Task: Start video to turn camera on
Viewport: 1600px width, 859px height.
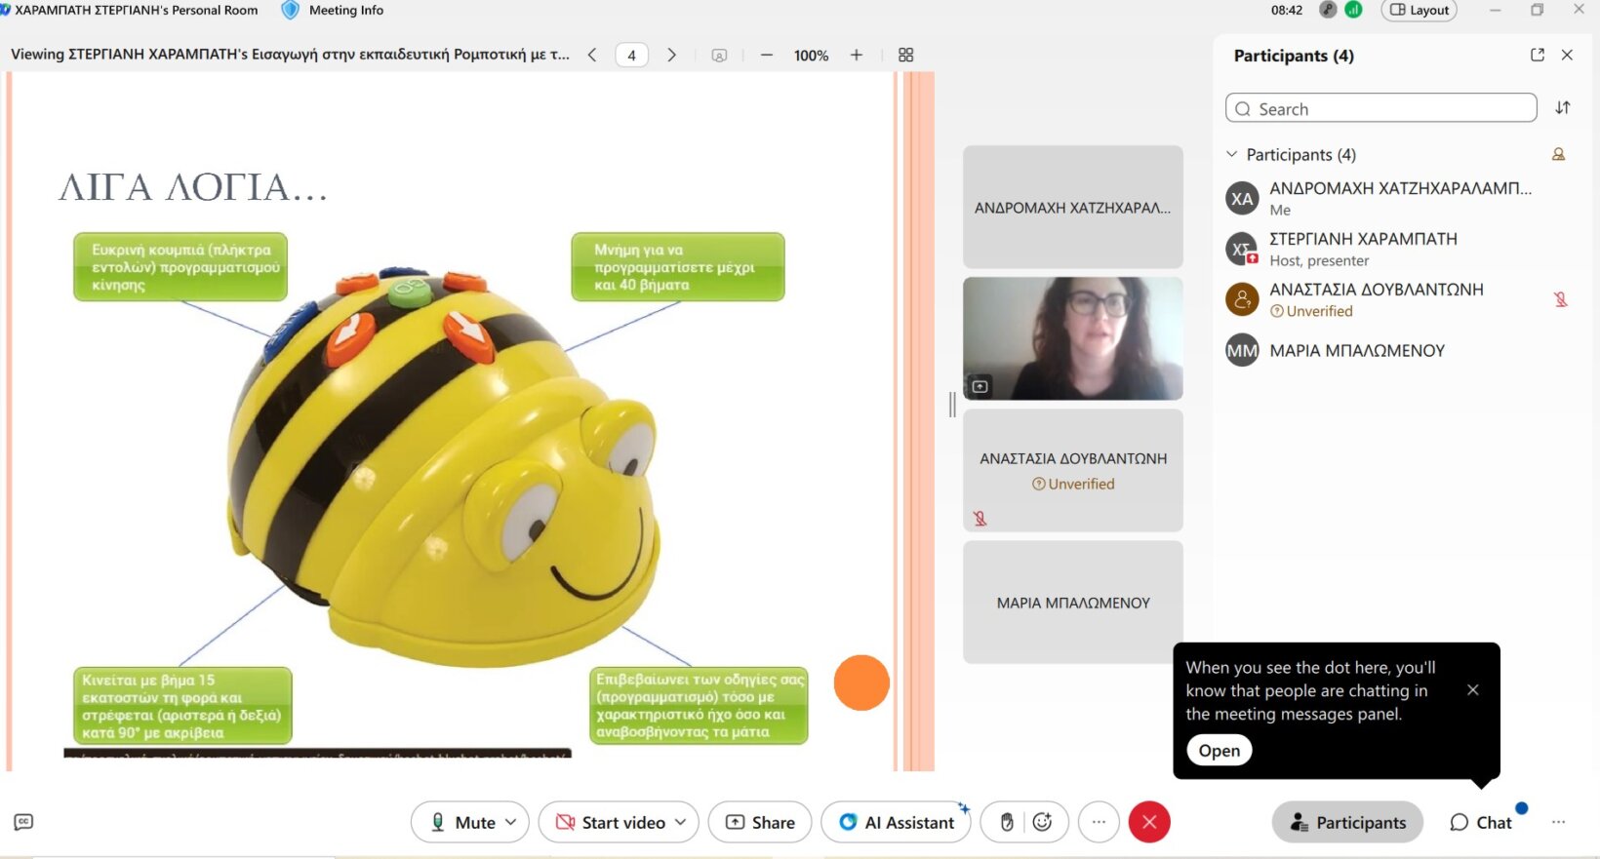Action: click(612, 822)
